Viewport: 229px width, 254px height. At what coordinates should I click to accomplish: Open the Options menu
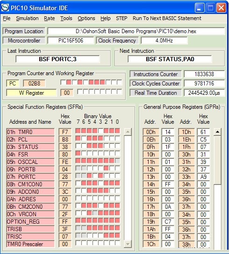pyautogui.click(x=86, y=18)
